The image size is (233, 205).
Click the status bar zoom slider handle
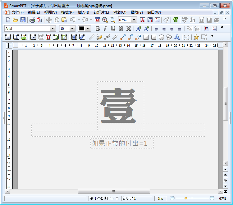coord(186,198)
